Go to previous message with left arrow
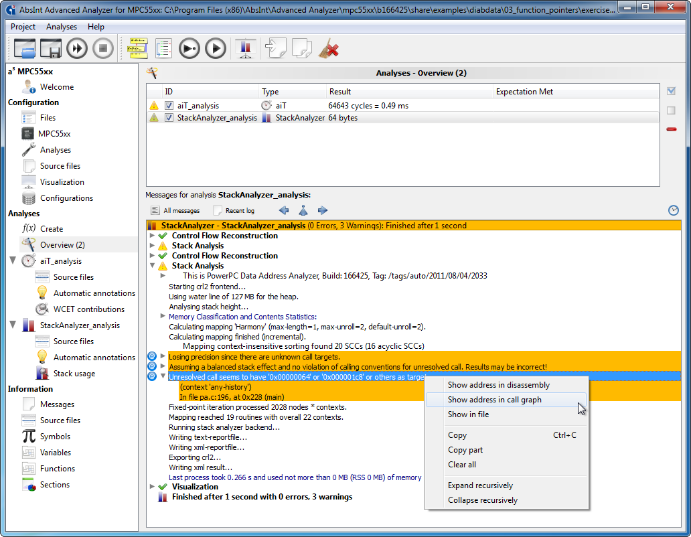Viewport: 691px width, 537px height. 284,210
